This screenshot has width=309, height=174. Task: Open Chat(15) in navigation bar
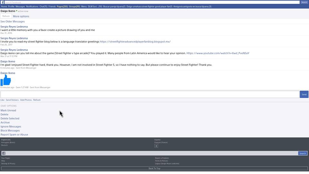click(43, 6)
